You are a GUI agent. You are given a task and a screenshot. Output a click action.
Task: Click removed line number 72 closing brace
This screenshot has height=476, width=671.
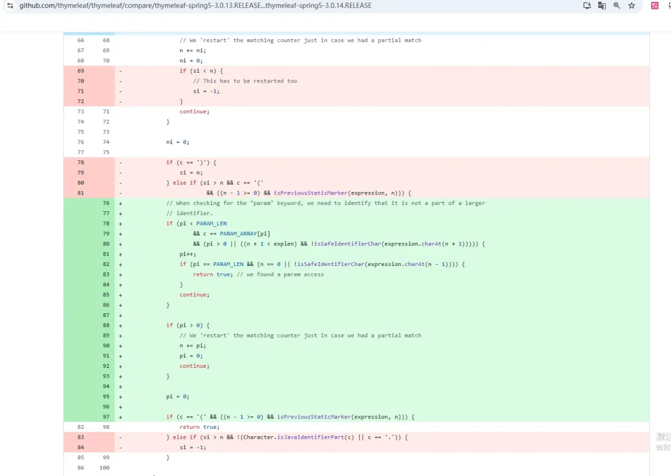point(80,101)
